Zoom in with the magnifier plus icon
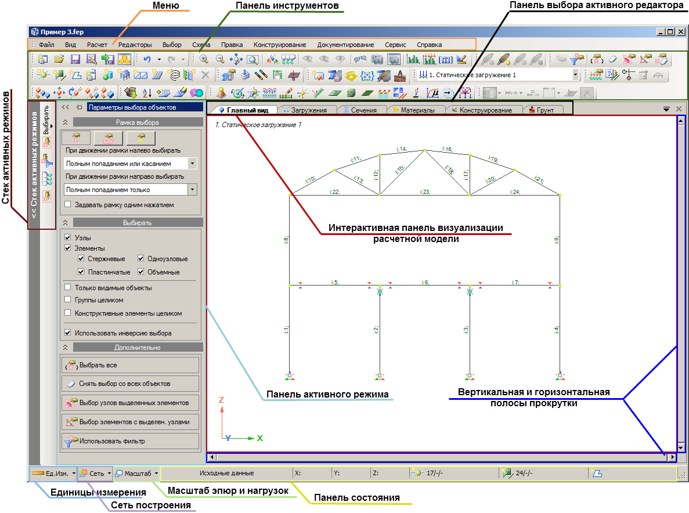This screenshot has height=513, width=689. pyautogui.click(x=203, y=59)
